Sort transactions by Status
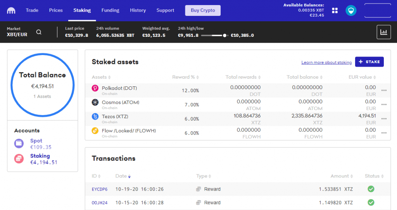Screen dimensions: 397x210 pos(374,176)
